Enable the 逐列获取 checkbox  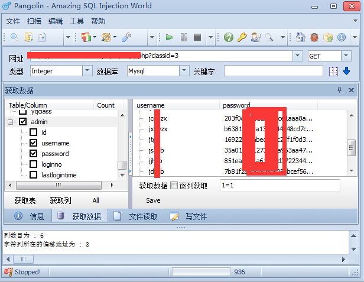pos(174,186)
